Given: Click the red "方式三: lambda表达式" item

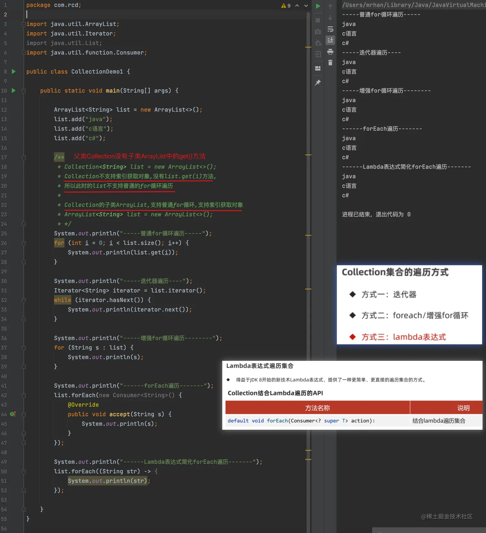Looking at the screenshot, I should (403, 337).
